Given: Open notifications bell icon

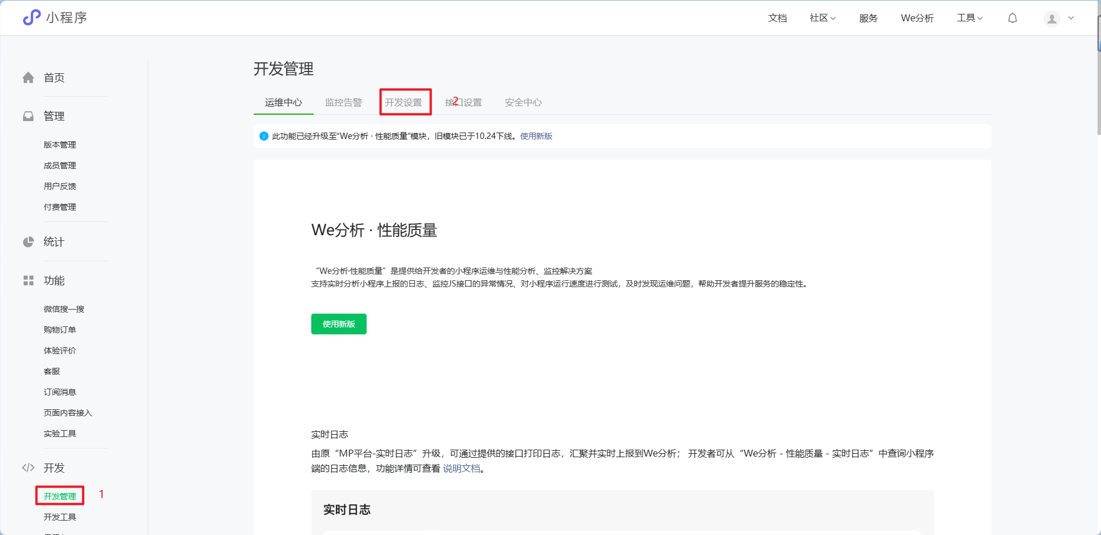Looking at the screenshot, I should (1012, 18).
